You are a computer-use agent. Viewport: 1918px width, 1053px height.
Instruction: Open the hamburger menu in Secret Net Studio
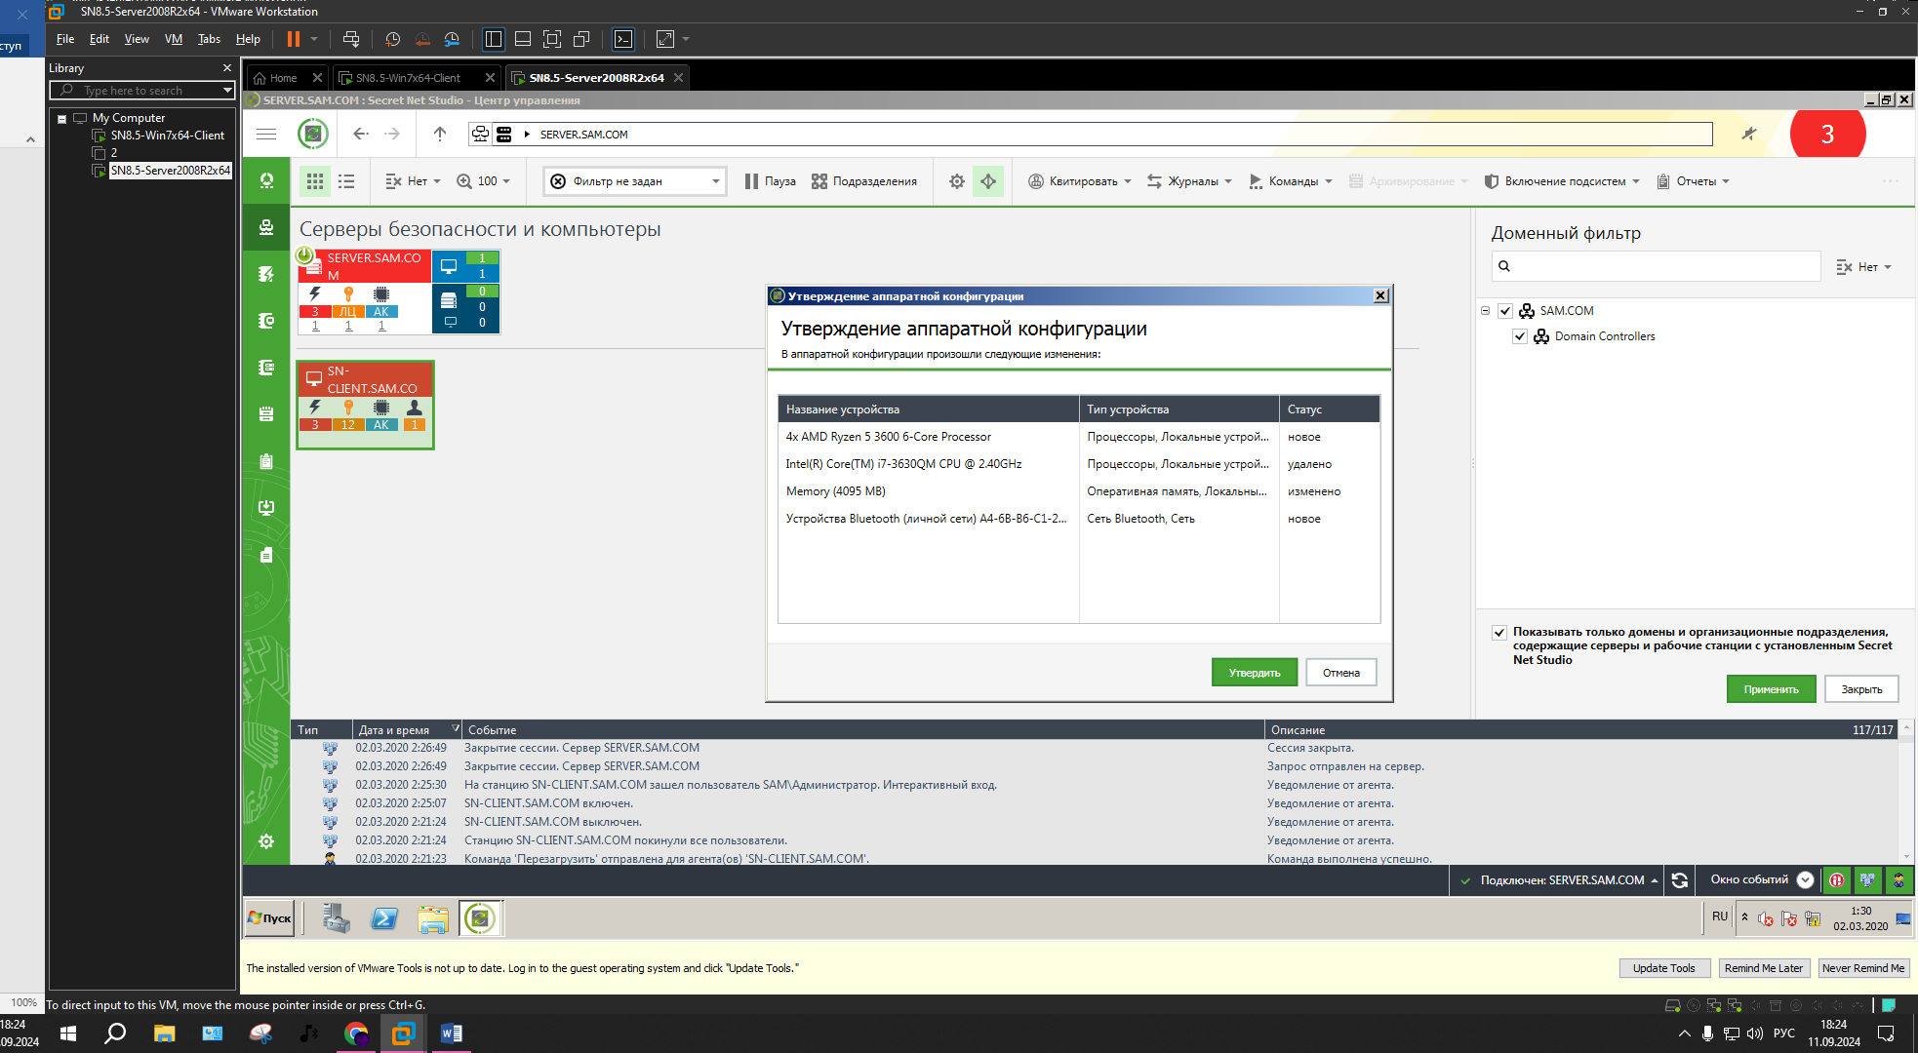(x=266, y=135)
